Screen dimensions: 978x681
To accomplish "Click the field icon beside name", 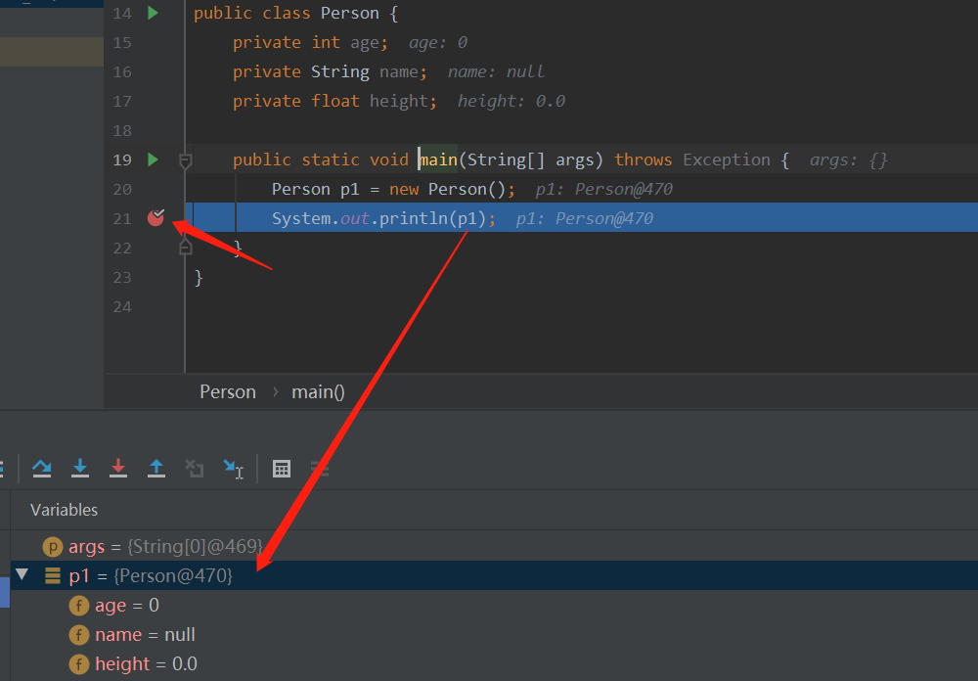I will tap(78, 635).
